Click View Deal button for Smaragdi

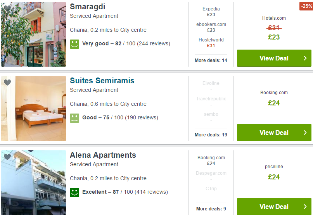[x=274, y=58]
